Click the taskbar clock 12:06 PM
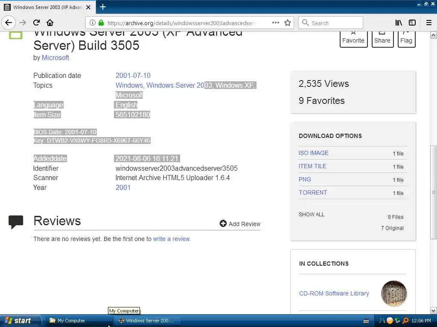 421,321
